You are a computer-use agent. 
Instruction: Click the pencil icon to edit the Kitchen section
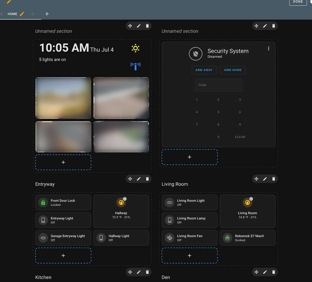(139, 272)
